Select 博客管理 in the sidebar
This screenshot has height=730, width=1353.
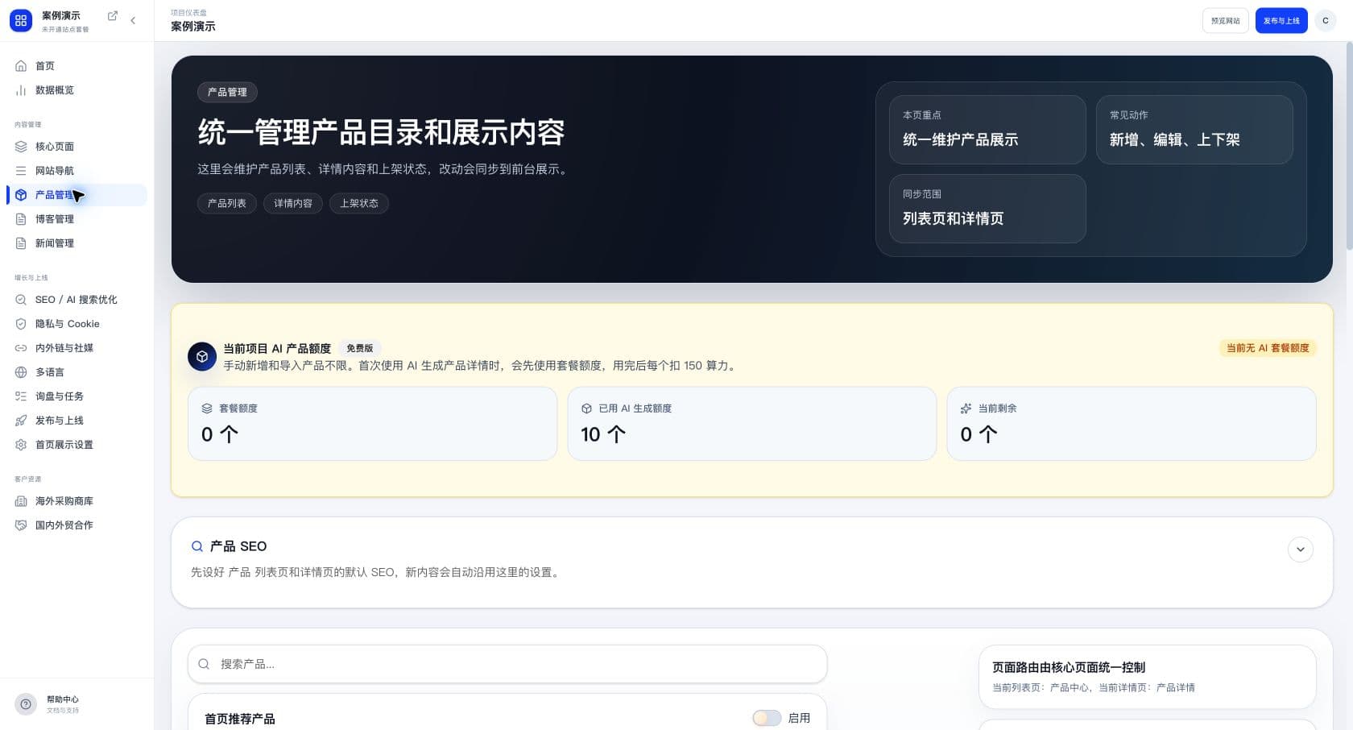(77, 219)
